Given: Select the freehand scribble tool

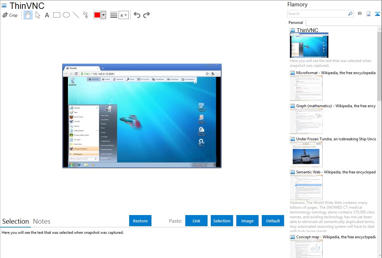Looking at the screenshot, I should pos(85,15).
